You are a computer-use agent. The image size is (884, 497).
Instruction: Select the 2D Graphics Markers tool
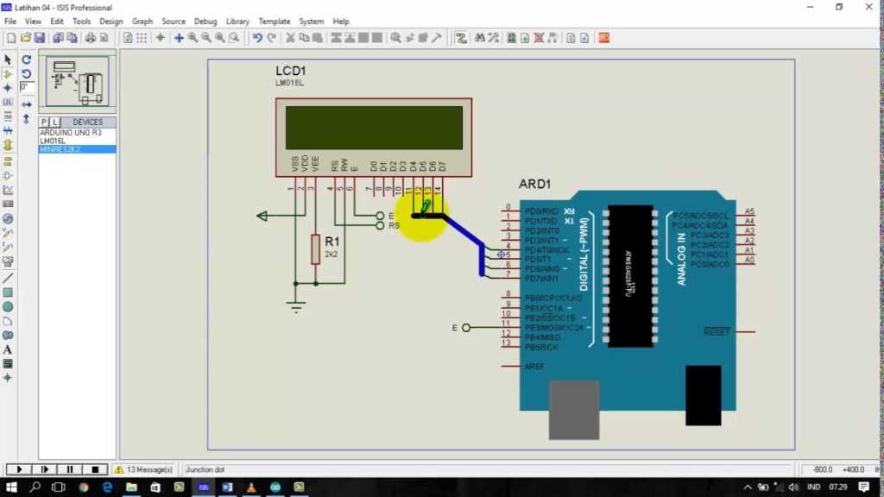(8, 378)
